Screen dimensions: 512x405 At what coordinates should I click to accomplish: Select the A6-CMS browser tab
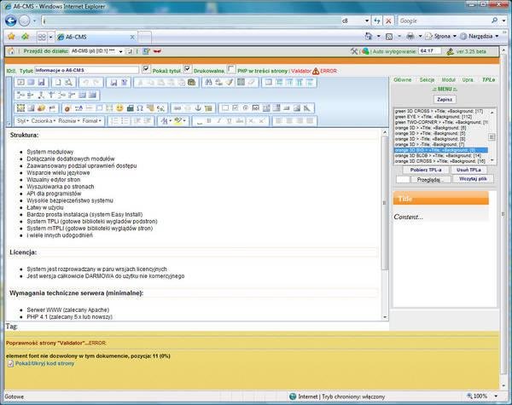96,37
